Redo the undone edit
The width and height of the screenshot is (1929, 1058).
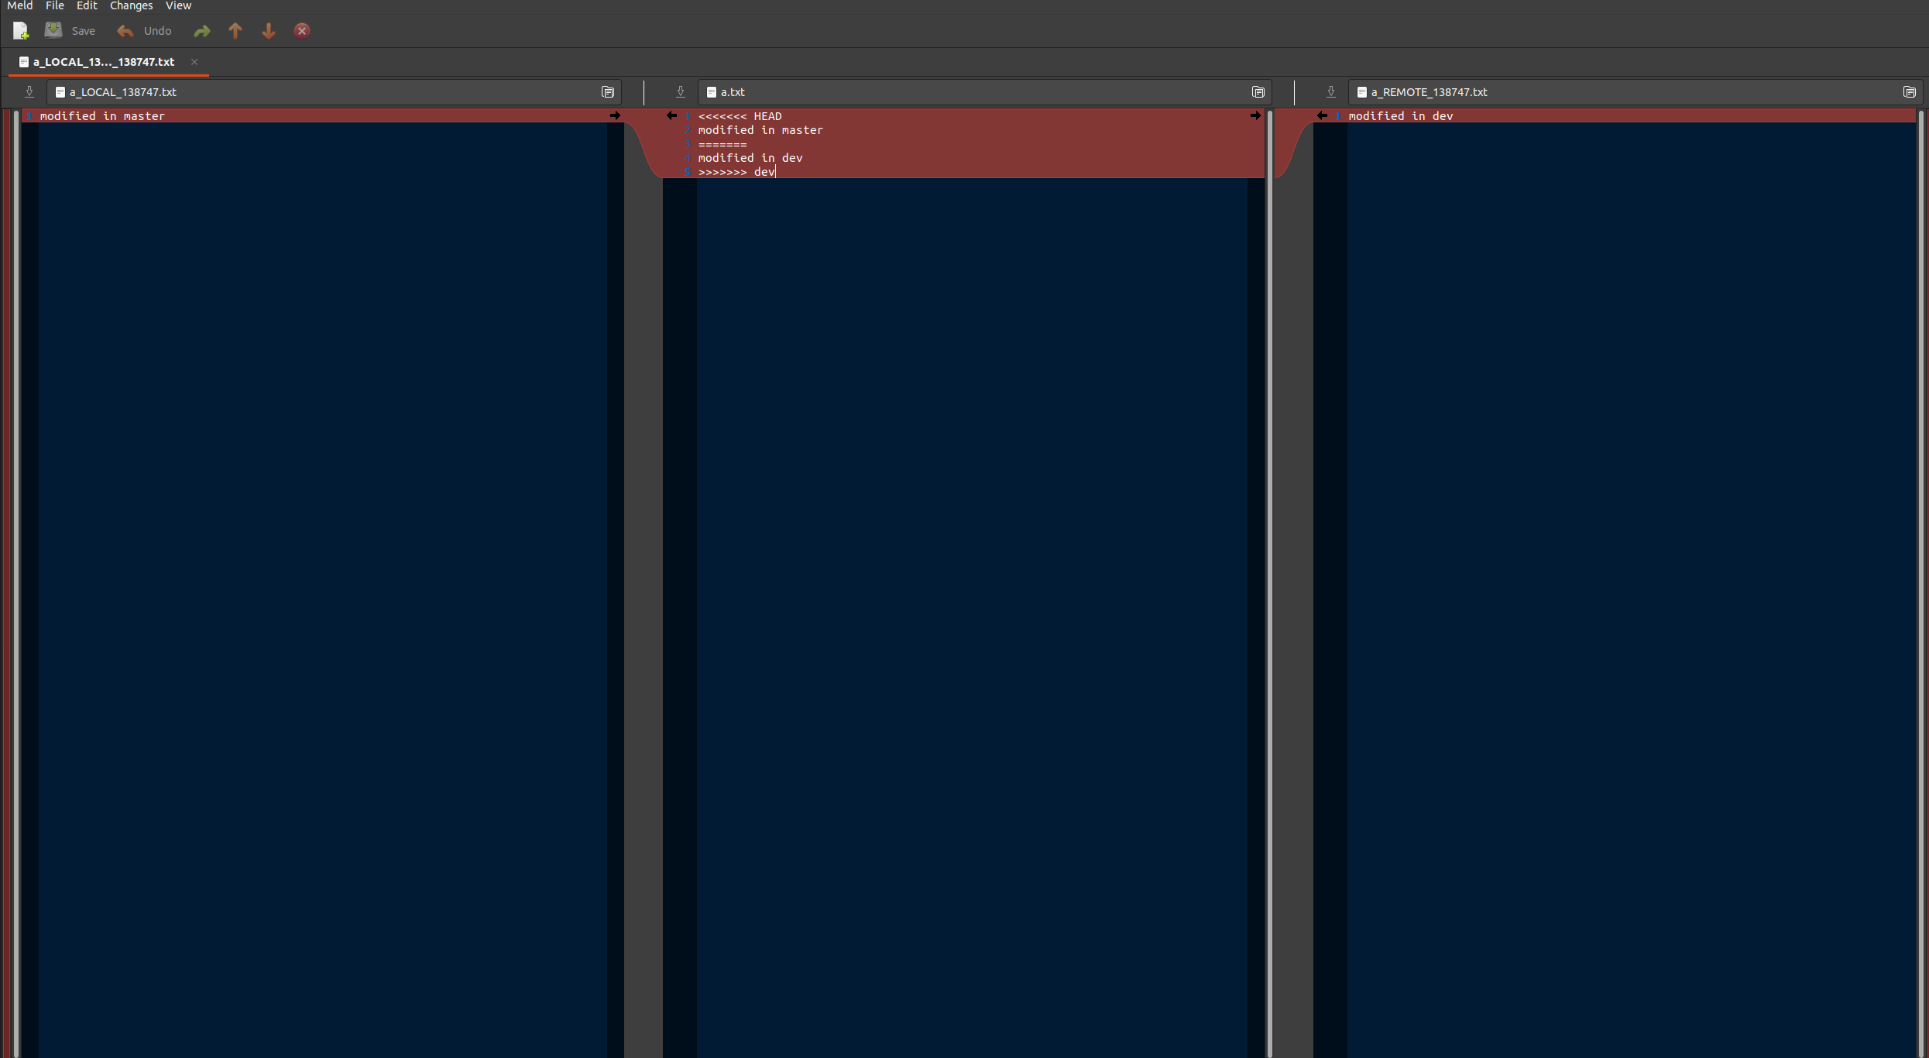coord(201,31)
